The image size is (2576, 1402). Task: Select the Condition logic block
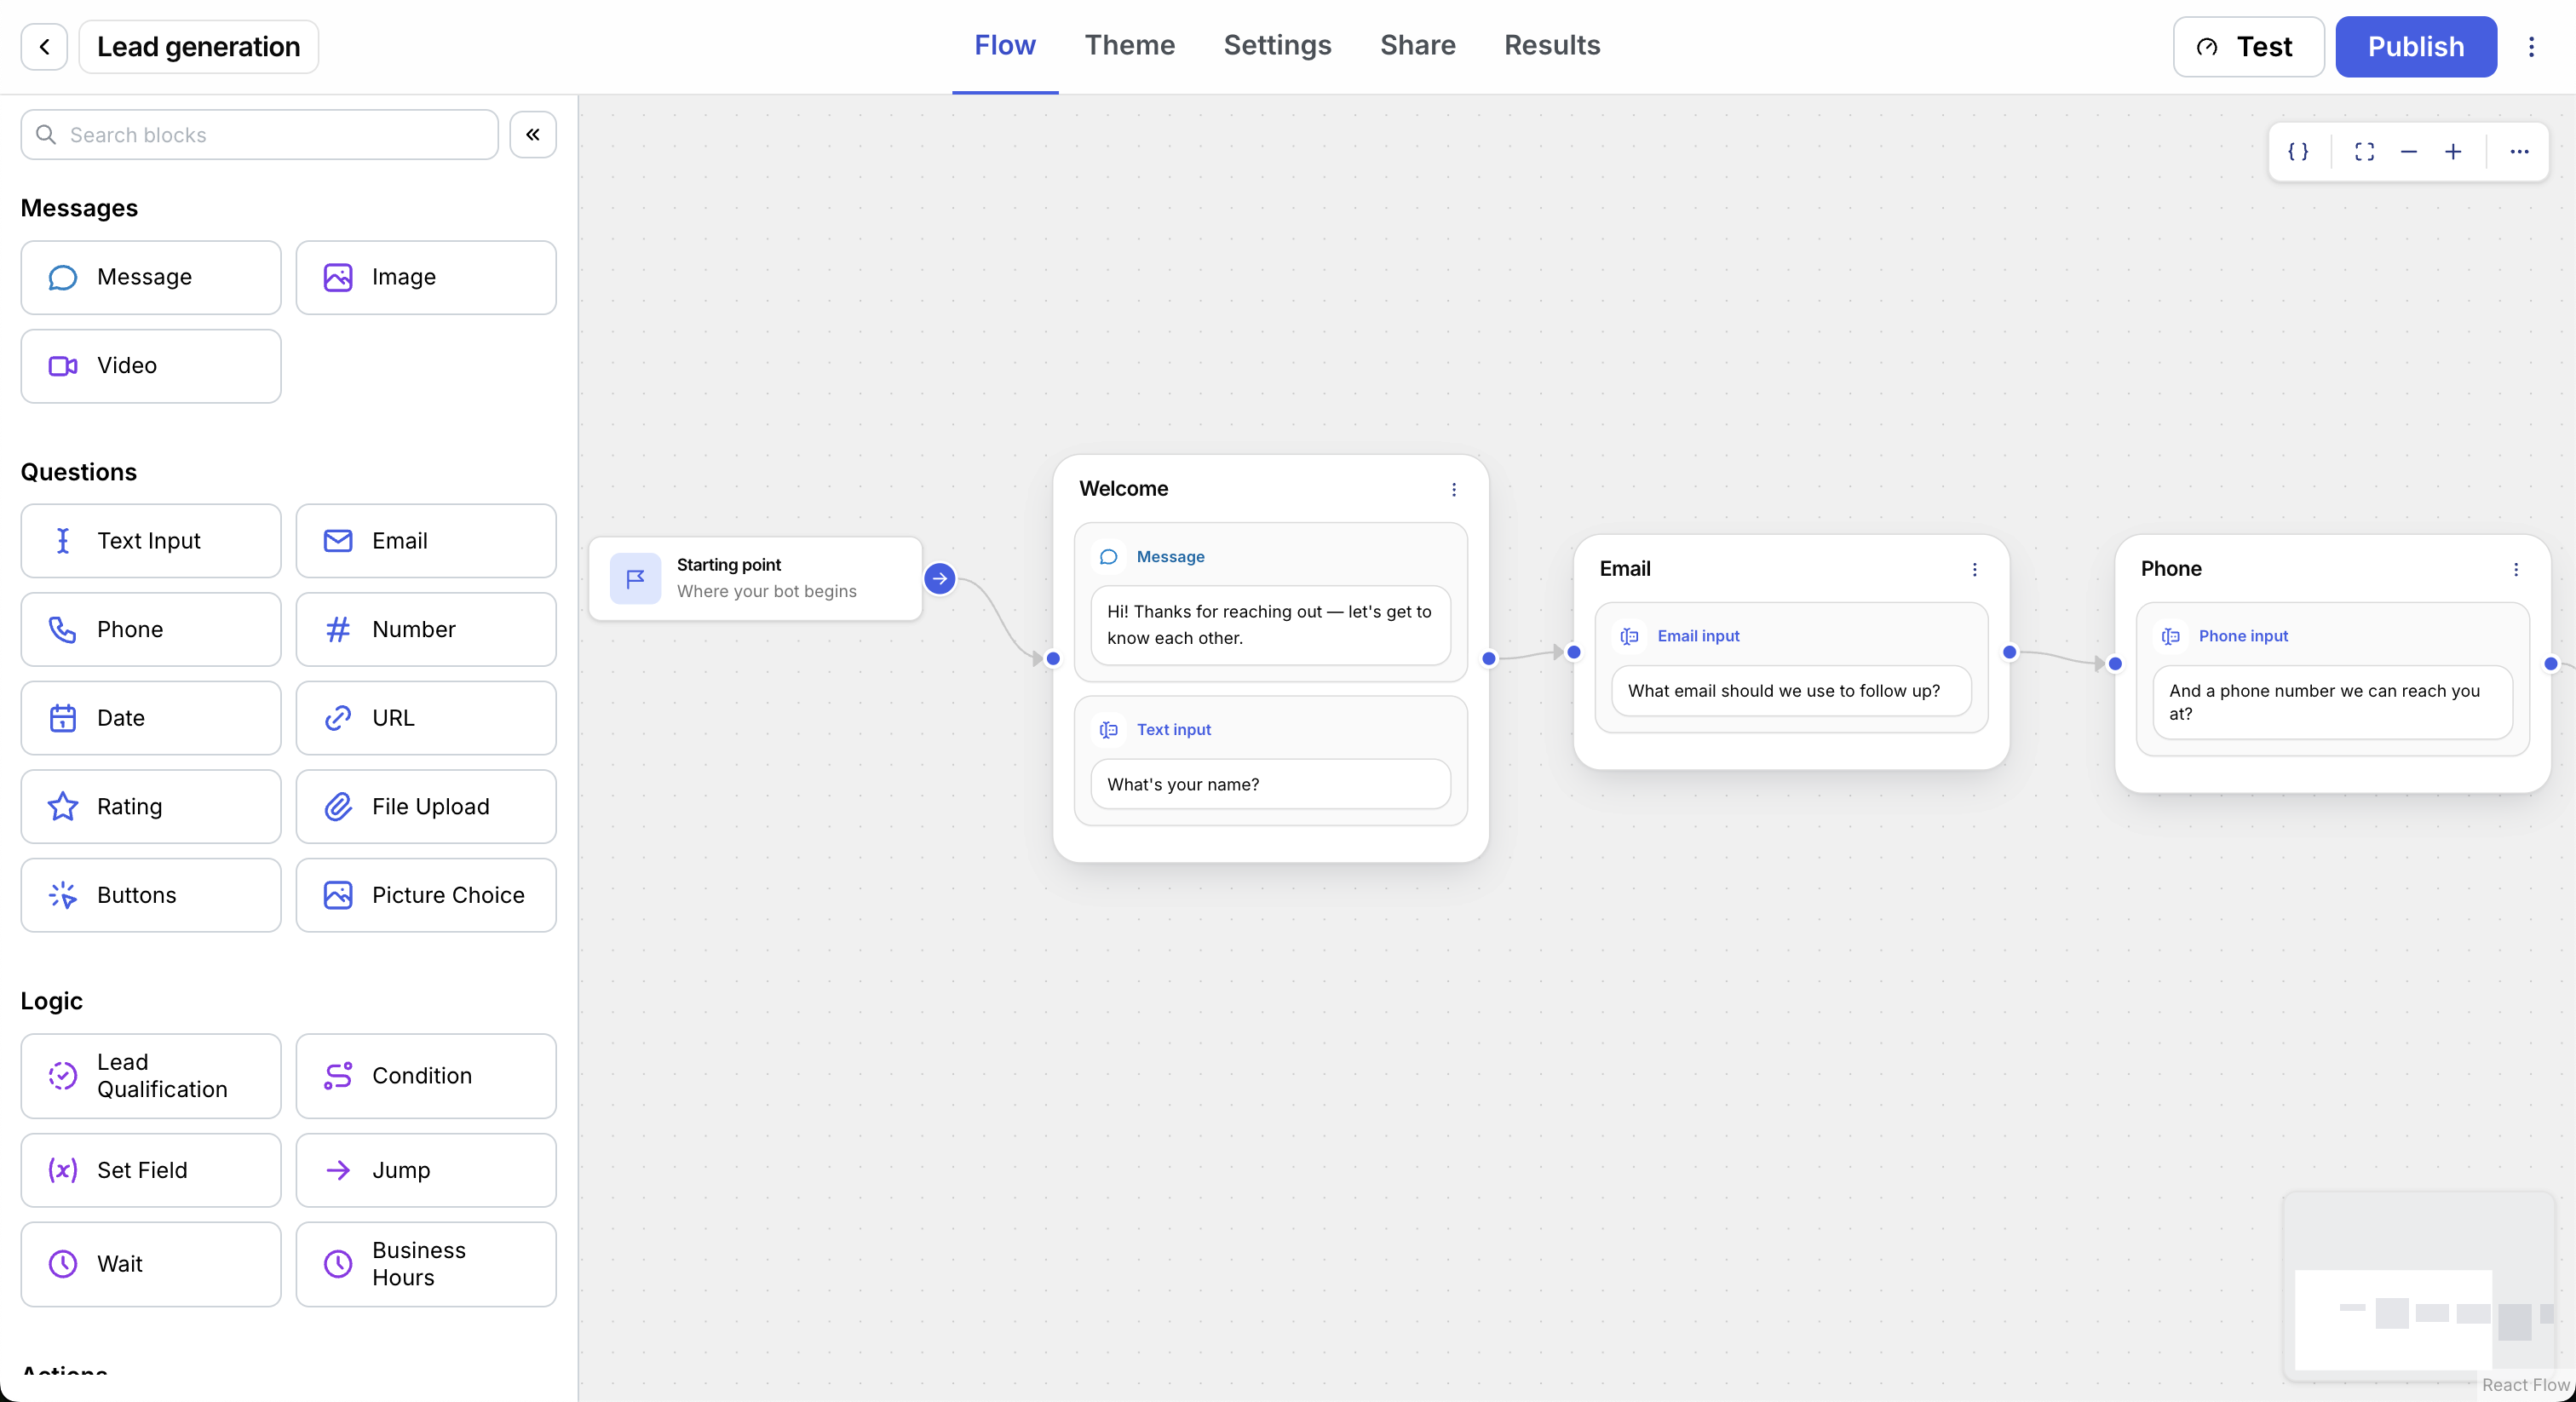pos(426,1076)
